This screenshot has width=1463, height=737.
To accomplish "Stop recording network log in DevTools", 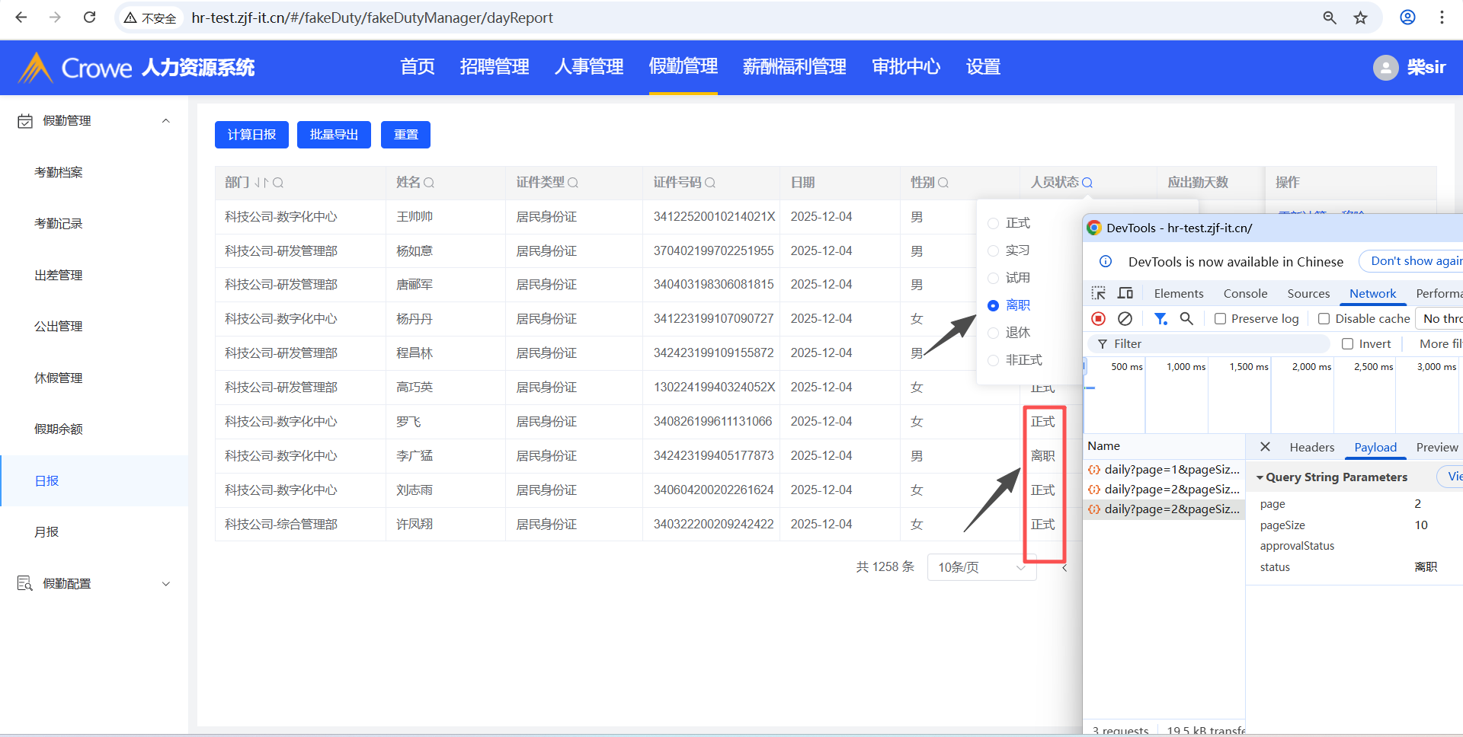I will [x=1098, y=319].
